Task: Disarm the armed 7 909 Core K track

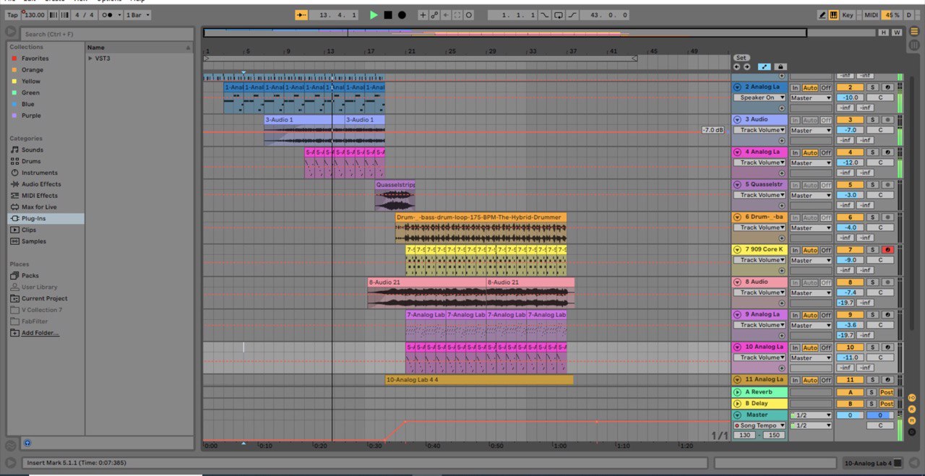Action: pyautogui.click(x=887, y=250)
